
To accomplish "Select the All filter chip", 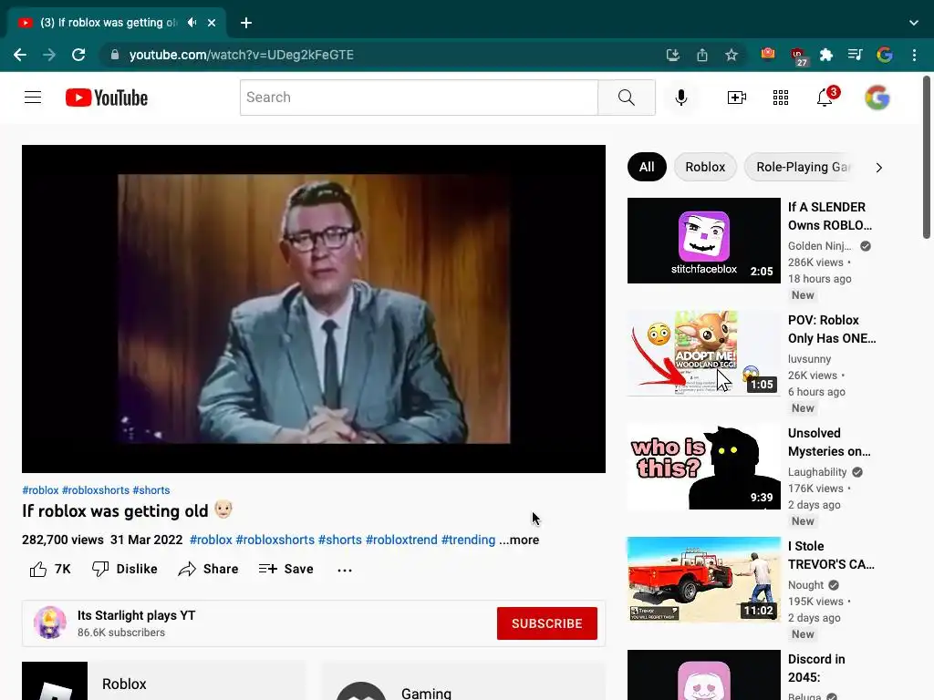I will click(647, 168).
